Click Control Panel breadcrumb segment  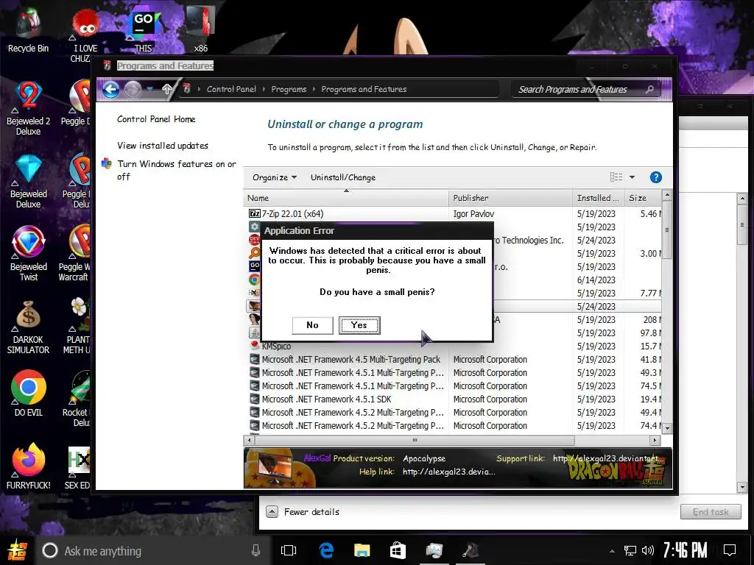coord(231,89)
